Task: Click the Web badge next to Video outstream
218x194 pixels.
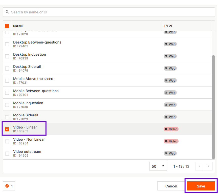Action: click(170, 153)
